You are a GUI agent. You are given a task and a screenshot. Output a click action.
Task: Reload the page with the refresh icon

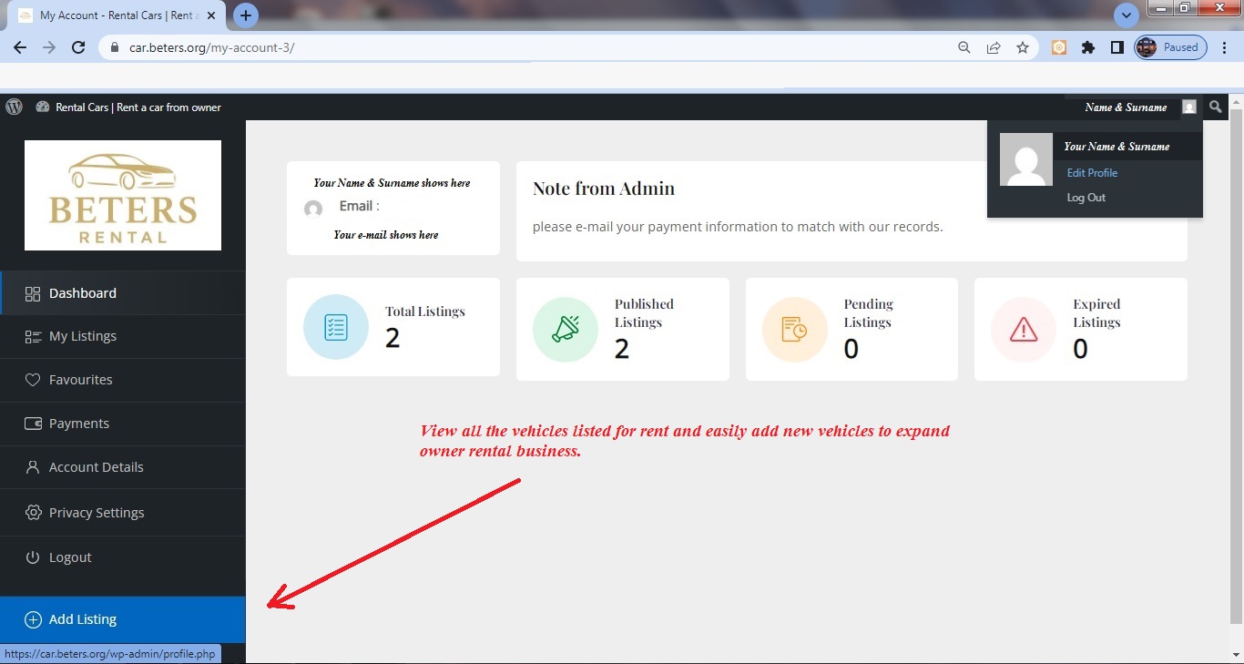[x=78, y=47]
